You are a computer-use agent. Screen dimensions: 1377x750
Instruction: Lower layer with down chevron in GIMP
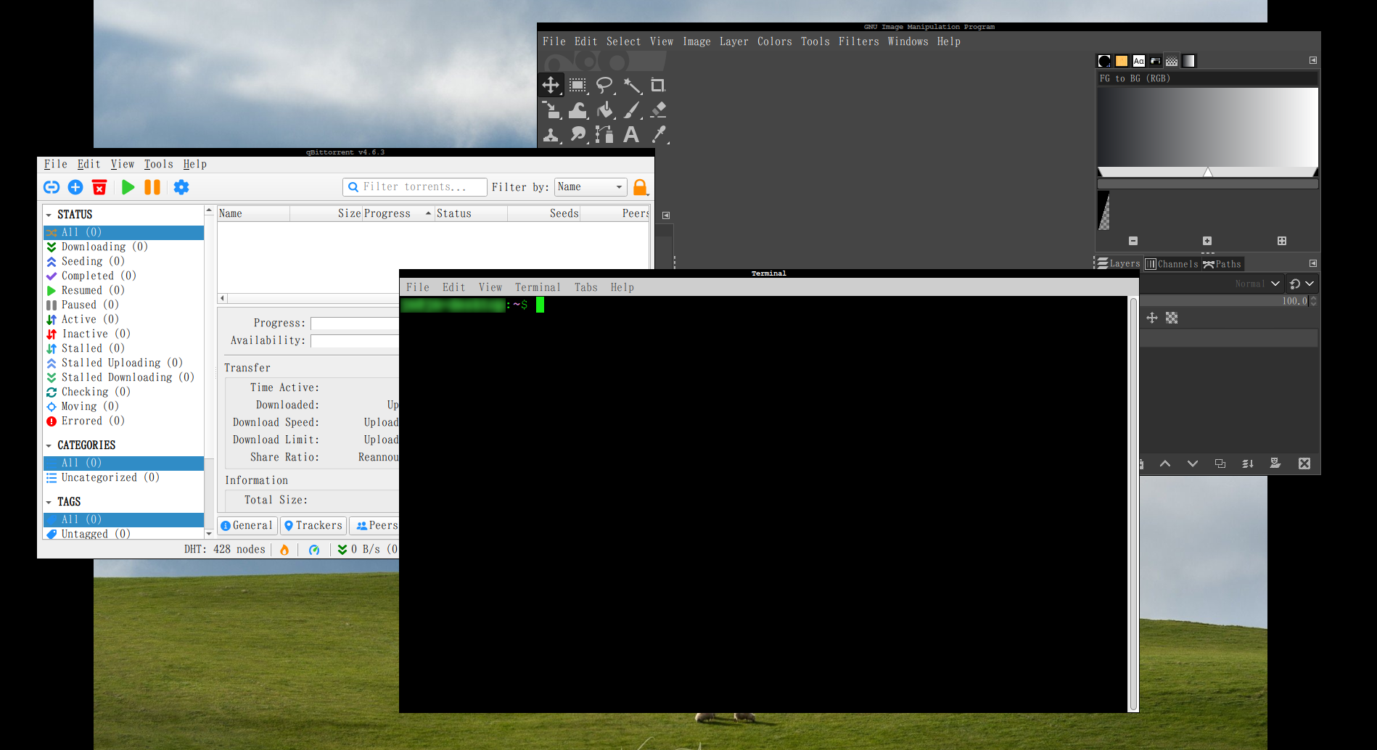[1193, 463]
